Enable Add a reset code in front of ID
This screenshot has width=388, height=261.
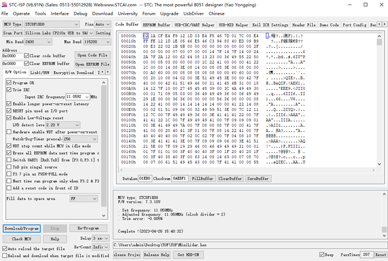pyautogui.click(x=9, y=188)
